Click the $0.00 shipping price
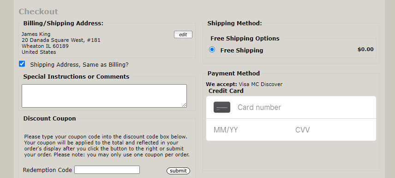The width and height of the screenshot is (395, 178). pos(365,50)
